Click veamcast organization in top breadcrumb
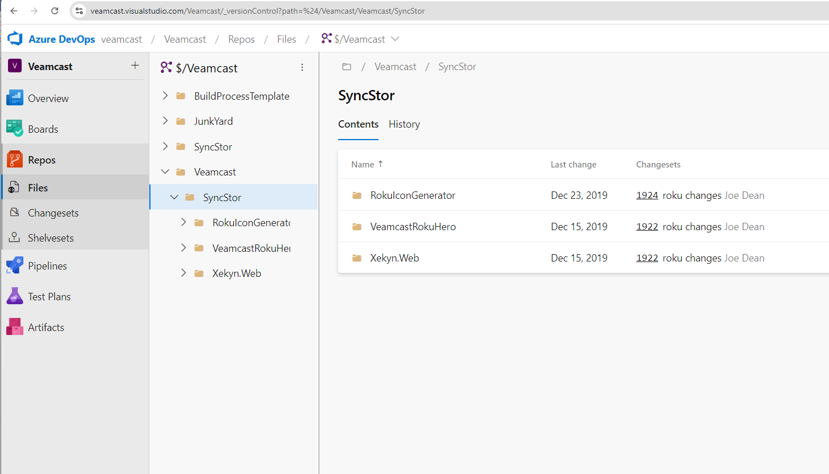Screen dimensions: 829x474 pyautogui.click(x=121, y=39)
